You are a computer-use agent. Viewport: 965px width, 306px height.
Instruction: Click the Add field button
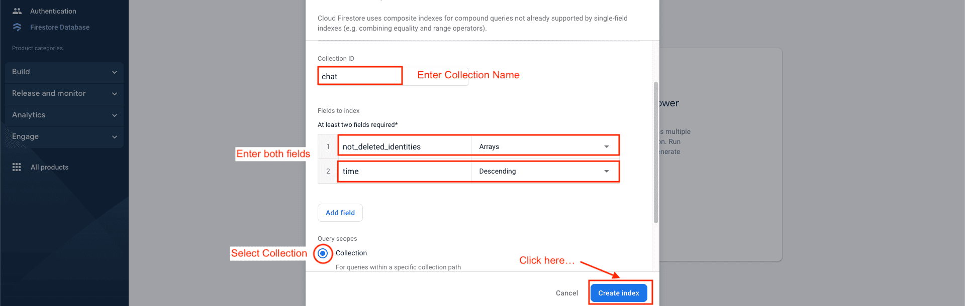click(340, 213)
